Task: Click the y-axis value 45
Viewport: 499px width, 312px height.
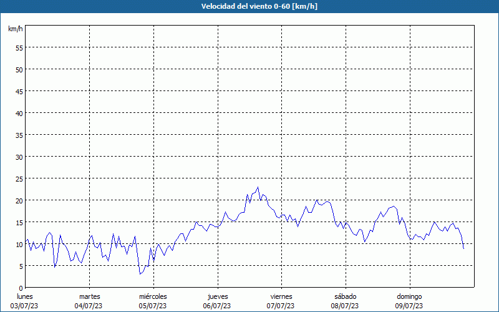Action: coord(19,92)
